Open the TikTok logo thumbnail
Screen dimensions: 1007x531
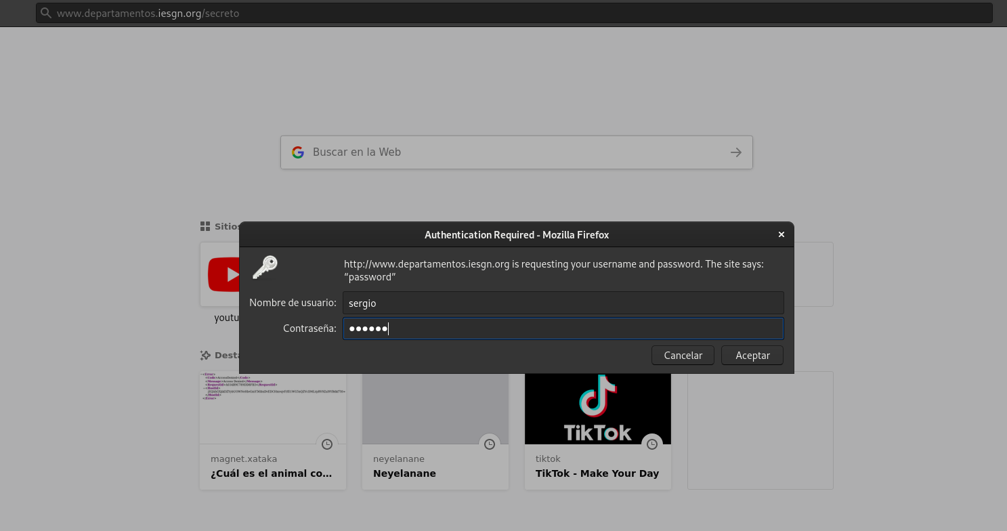point(597,408)
